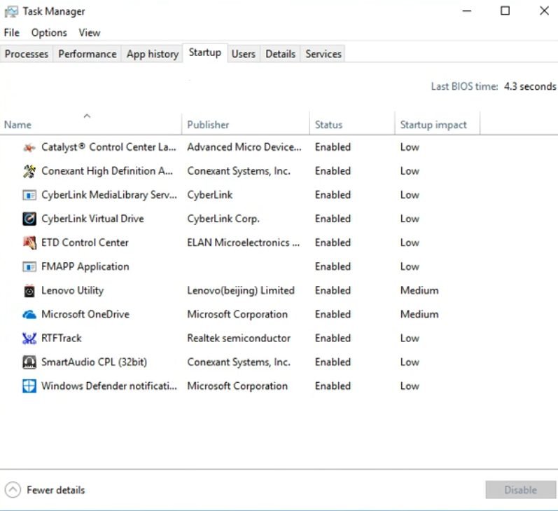Click the SmartAudio CPL headphone icon

click(29, 362)
